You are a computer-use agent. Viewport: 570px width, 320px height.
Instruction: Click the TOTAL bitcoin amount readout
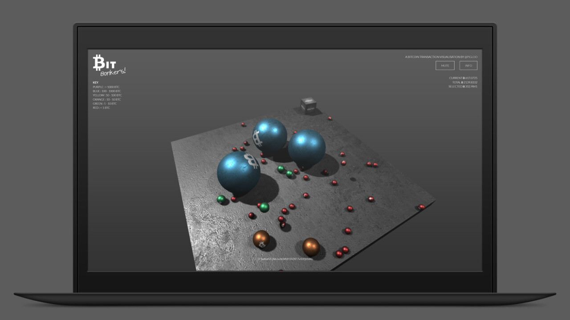pyautogui.click(x=465, y=82)
